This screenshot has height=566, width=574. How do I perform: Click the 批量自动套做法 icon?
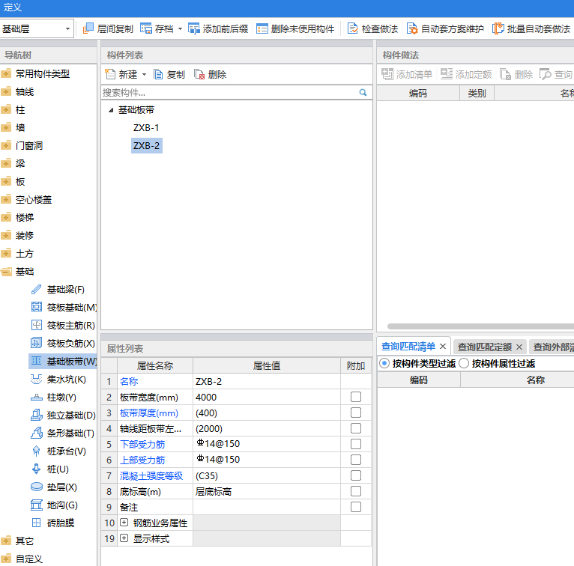pyautogui.click(x=498, y=28)
